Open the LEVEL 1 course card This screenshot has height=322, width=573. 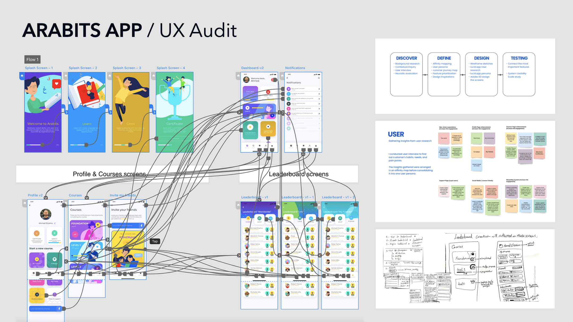pyautogui.click(x=86, y=252)
